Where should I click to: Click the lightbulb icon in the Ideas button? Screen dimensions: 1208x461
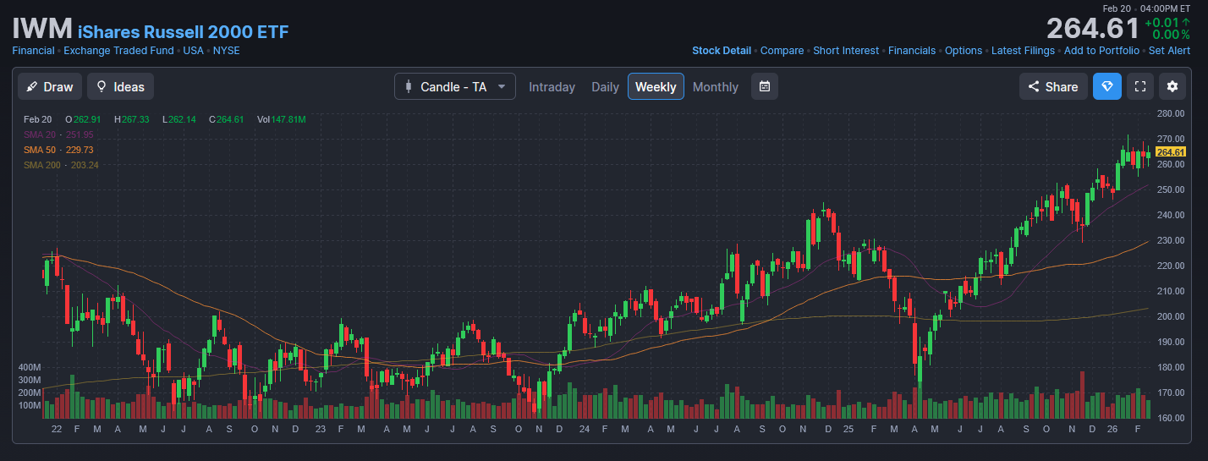(x=102, y=86)
